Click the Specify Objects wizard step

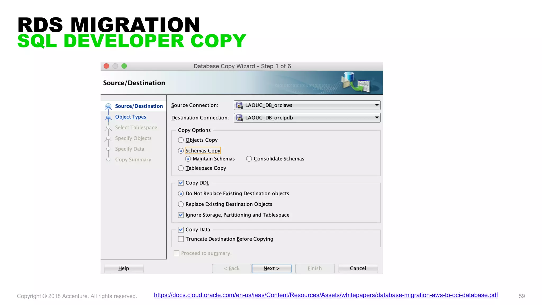pos(133,138)
